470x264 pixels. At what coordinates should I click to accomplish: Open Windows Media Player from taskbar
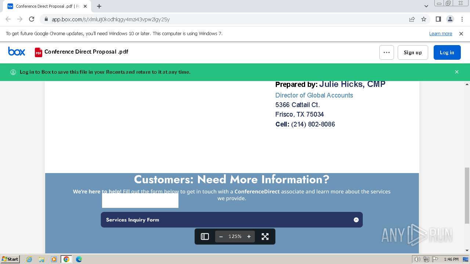(54, 259)
